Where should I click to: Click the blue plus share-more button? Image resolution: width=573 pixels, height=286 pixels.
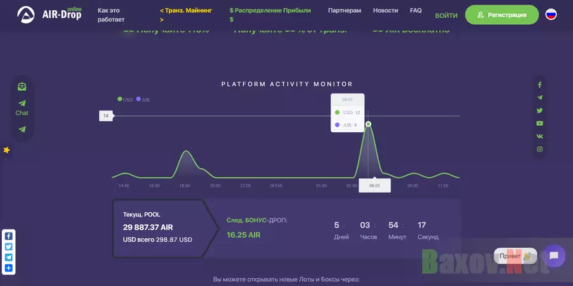[x=9, y=268]
